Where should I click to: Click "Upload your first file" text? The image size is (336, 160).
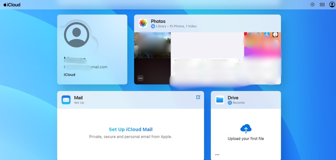pyautogui.click(x=246, y=139)
